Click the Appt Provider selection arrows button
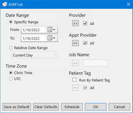The height and width of the screenshot is (113, 133). tap(75, 43)
